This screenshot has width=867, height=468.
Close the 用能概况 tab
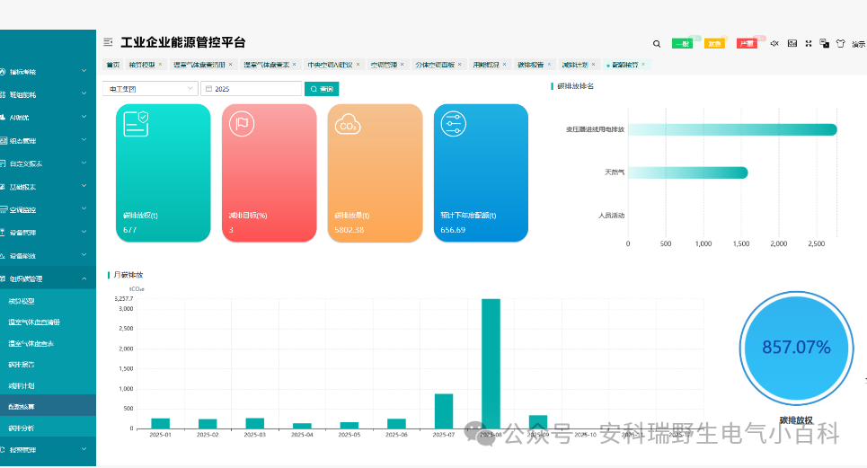tap(504, 64)
